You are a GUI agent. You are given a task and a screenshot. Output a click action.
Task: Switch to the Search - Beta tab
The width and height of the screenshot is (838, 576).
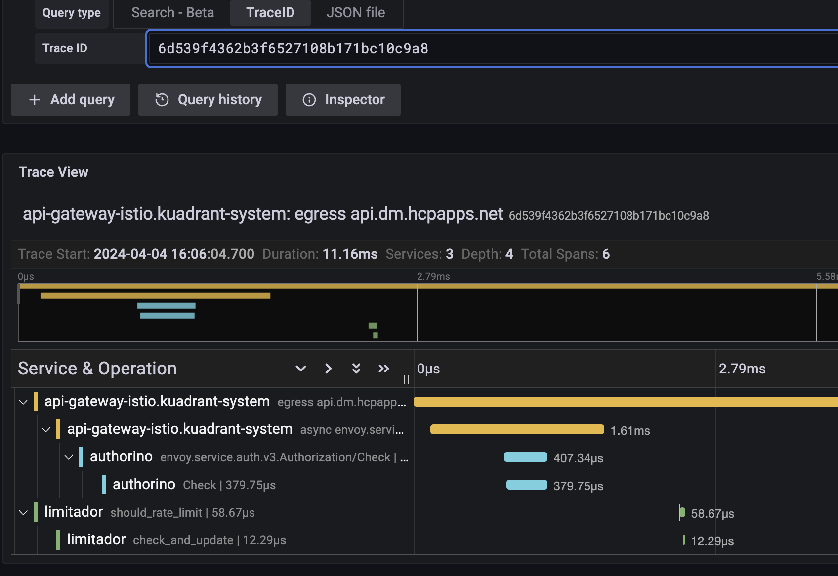(x=172, y=12)
